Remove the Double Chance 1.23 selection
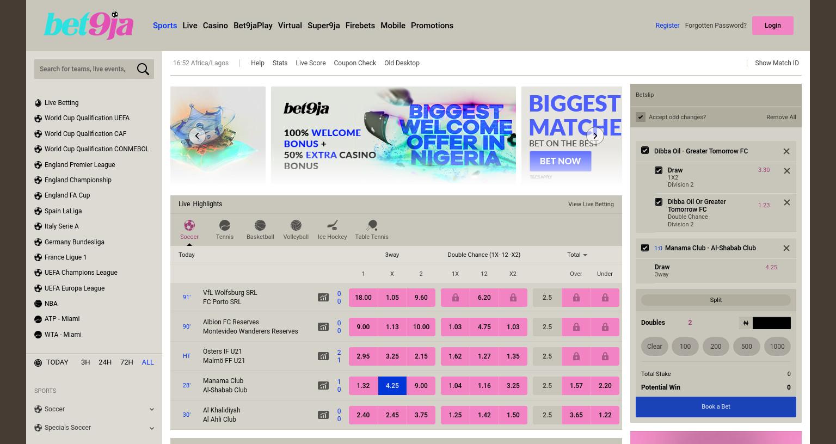This screenshot has height=444, width=836. pos(787,202)
